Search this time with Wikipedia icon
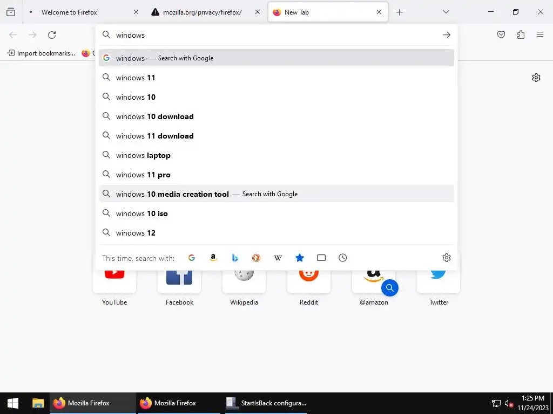The image size is (553, 414). coord(278,258)
